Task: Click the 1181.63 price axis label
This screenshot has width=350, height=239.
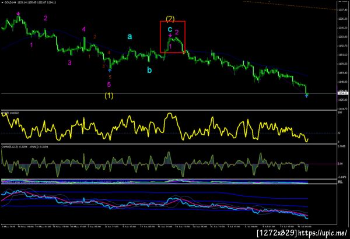Action: click(343, 55)
